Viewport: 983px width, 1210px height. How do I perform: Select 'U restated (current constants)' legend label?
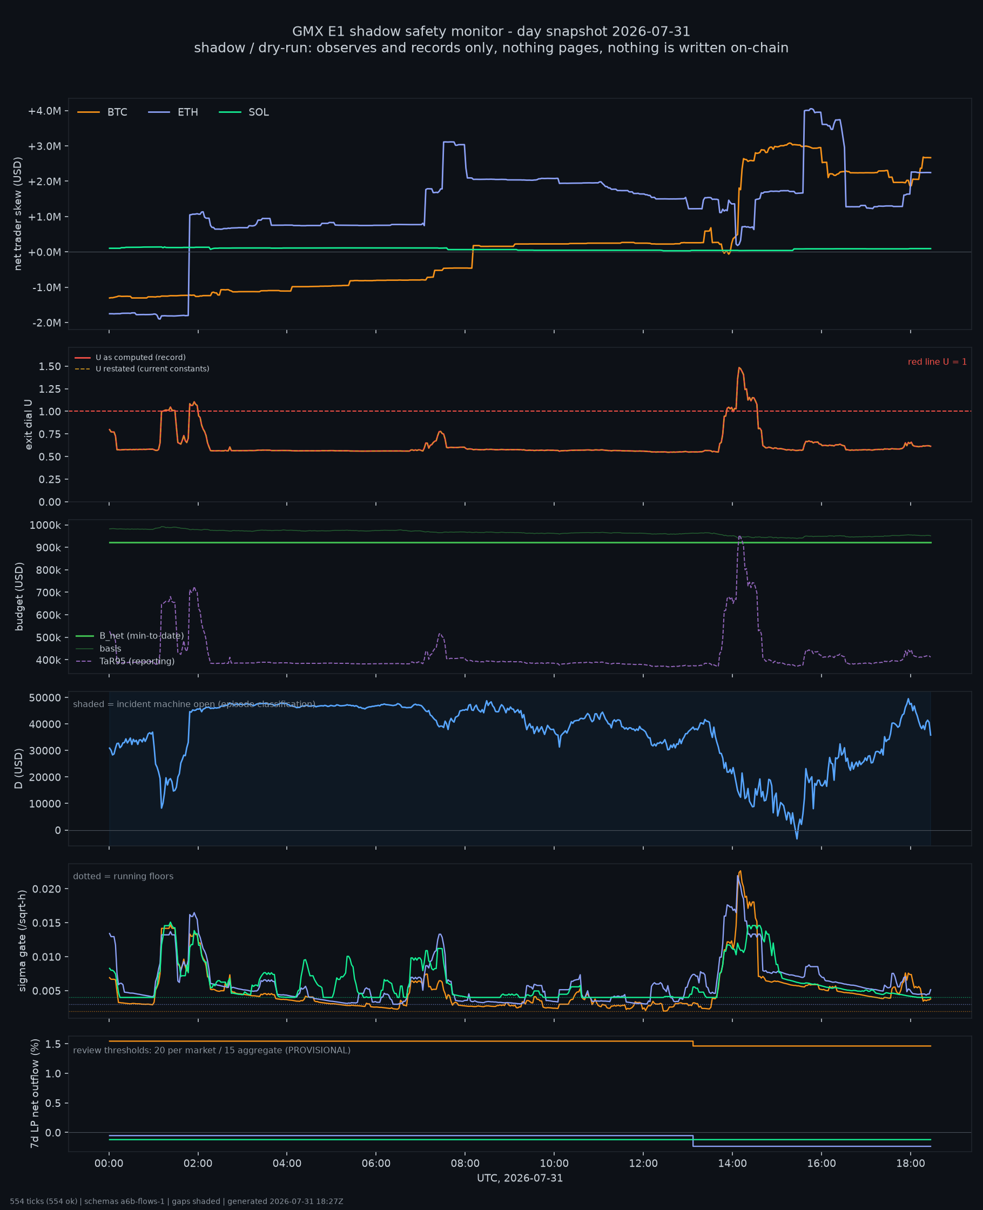pyautogui.click(x=152, y=368)
